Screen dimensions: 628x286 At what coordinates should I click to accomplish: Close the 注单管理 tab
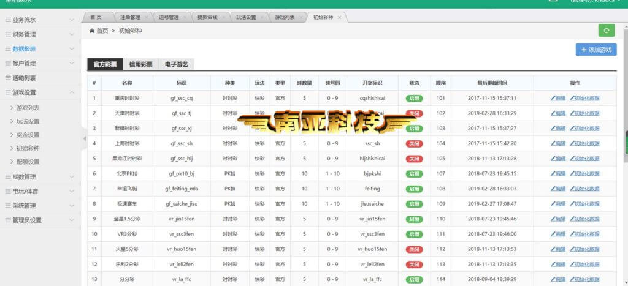pyautogui.click(x=146, y=18)
